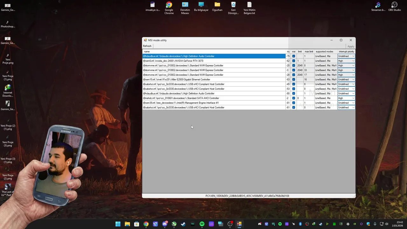Toggle msi checkbox for irq -45 USB xHCI controller
The height and width of the screenshot is (229, 407).
click(293, 84)
